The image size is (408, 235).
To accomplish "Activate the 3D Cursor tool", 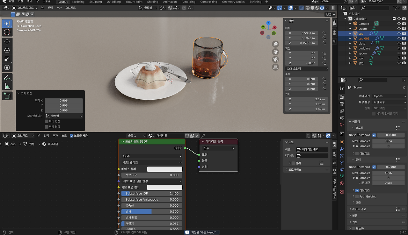I will point(7,32).
